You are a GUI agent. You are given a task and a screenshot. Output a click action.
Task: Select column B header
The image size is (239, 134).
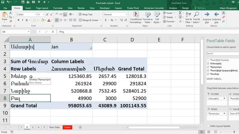pos(71,39)
